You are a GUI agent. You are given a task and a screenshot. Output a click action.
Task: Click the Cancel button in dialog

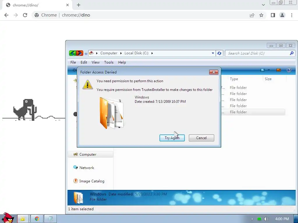click(201, 138)
